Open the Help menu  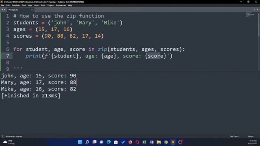[70, 5]
